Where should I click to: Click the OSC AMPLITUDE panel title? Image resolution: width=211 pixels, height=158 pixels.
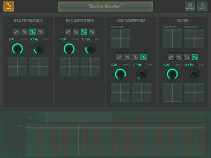[80, 21]
